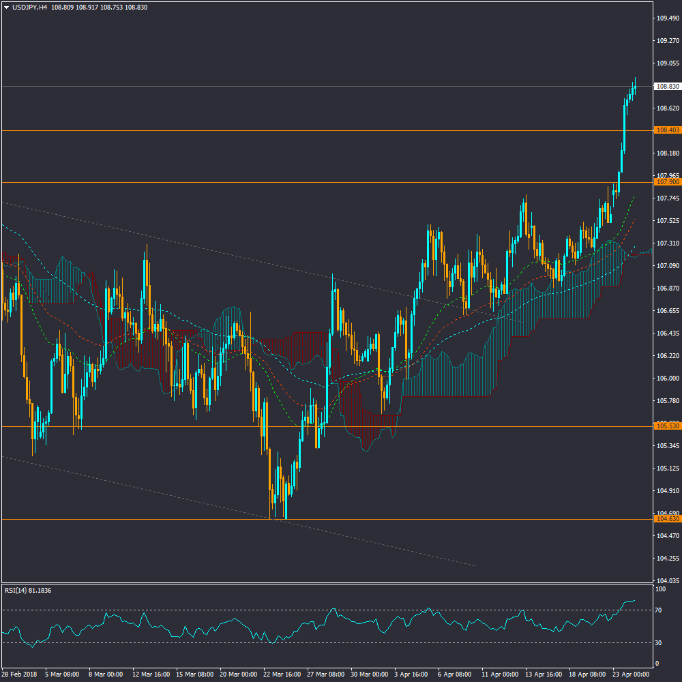The height and width of the screenshot is (682, 682).
Task: Click the orange 105.530 price level label
Action: (x=667, y=426)
